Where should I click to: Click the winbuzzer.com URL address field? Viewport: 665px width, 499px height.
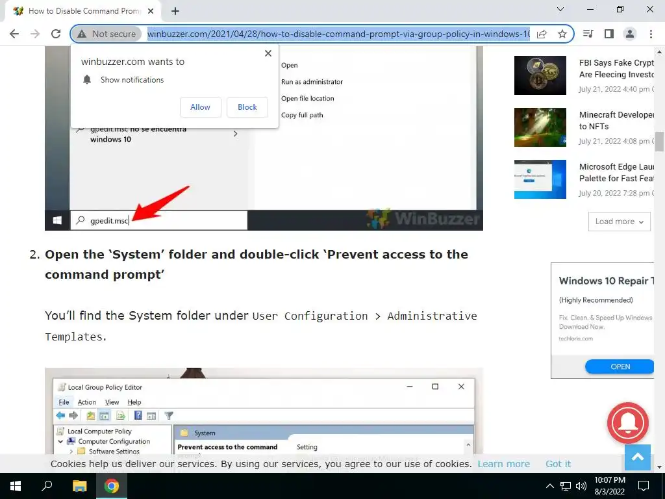tap(338, 34)
